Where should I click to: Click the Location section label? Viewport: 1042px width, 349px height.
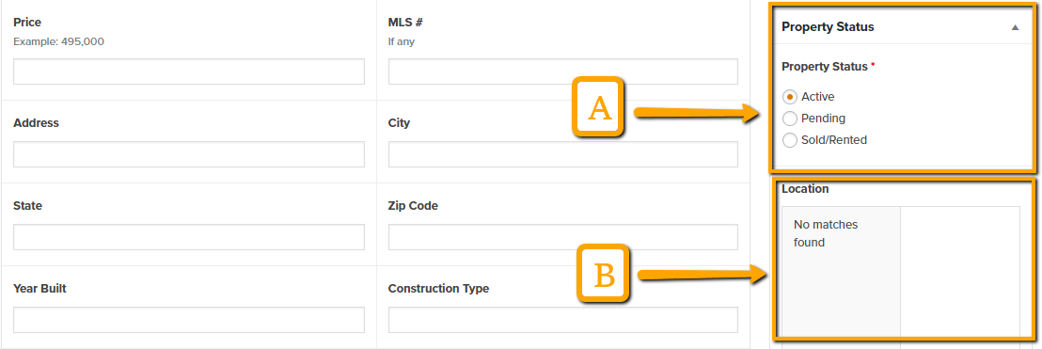click(x=805, y=189)
